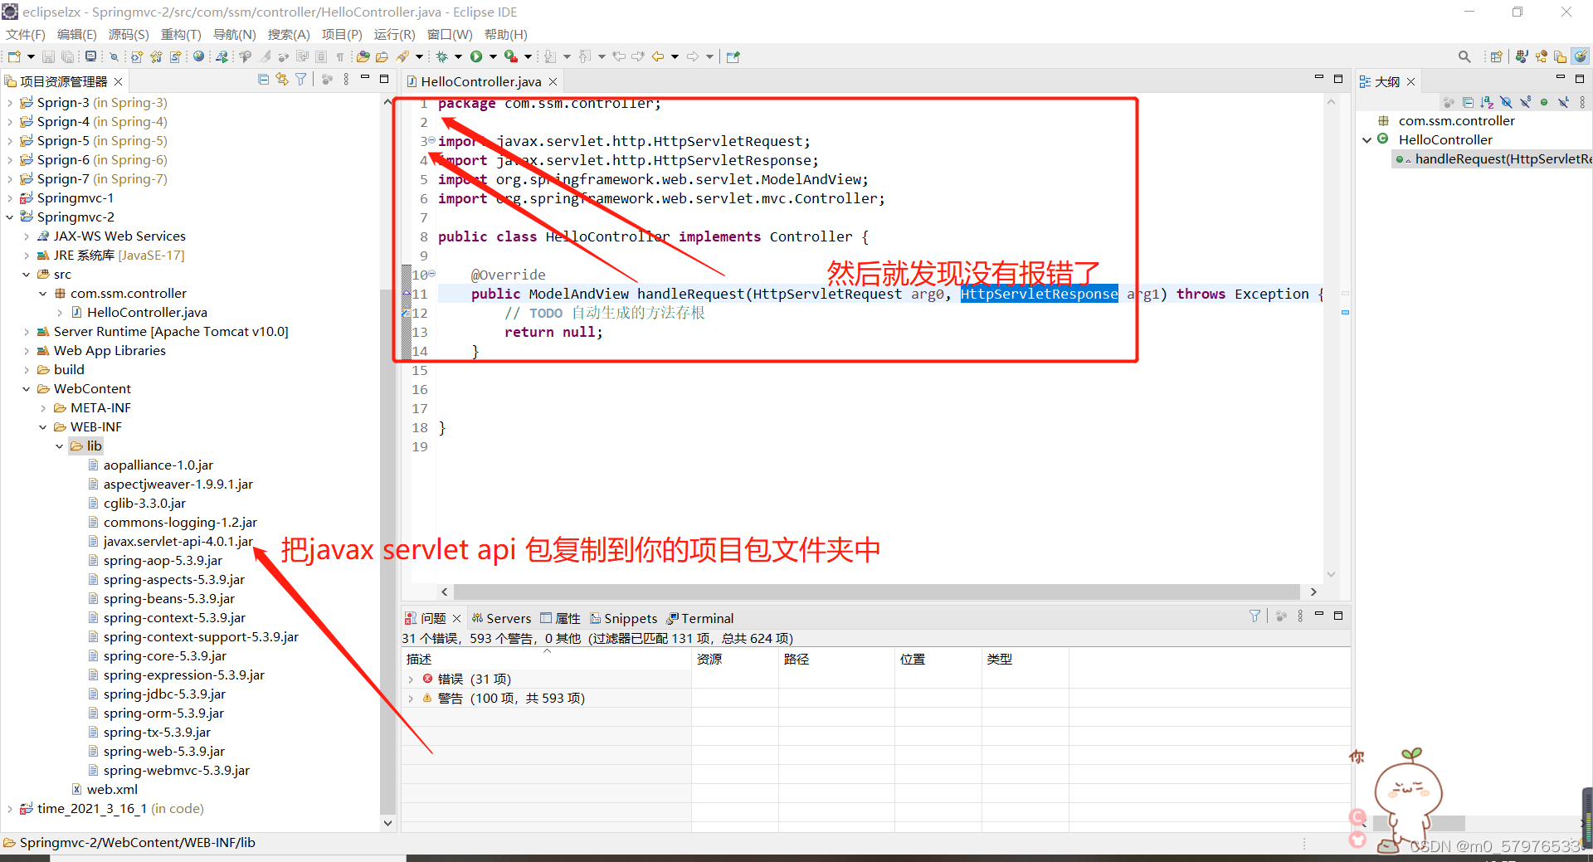
Task: Click the web browser globe icon
Action: coord(198,56)
